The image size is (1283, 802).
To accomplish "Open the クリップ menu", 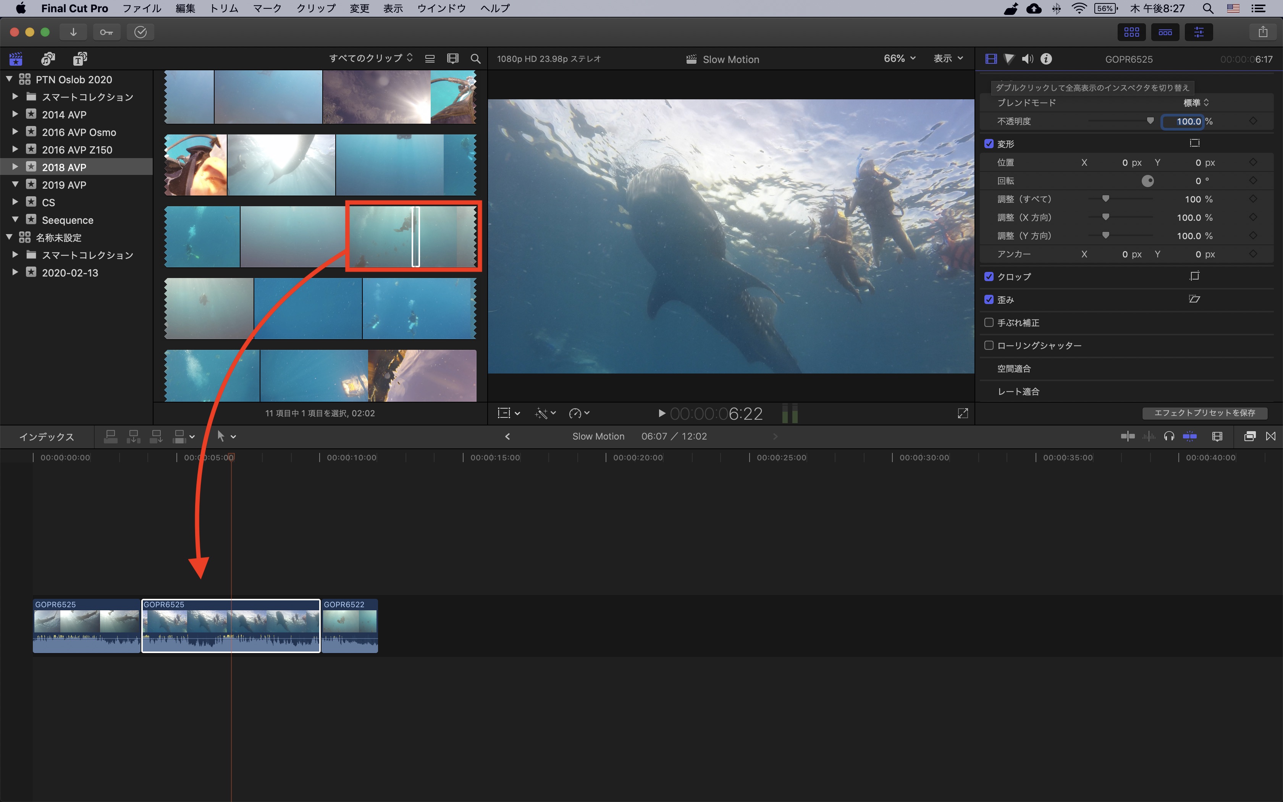I will (x=316, y=8).
